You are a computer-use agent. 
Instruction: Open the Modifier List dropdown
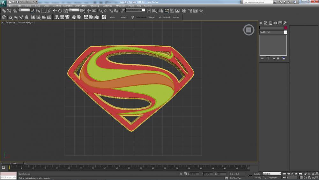(273, 32)
